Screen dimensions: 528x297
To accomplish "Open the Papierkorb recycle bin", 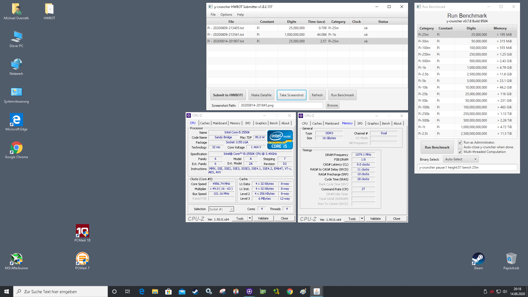I will [511, 261].
